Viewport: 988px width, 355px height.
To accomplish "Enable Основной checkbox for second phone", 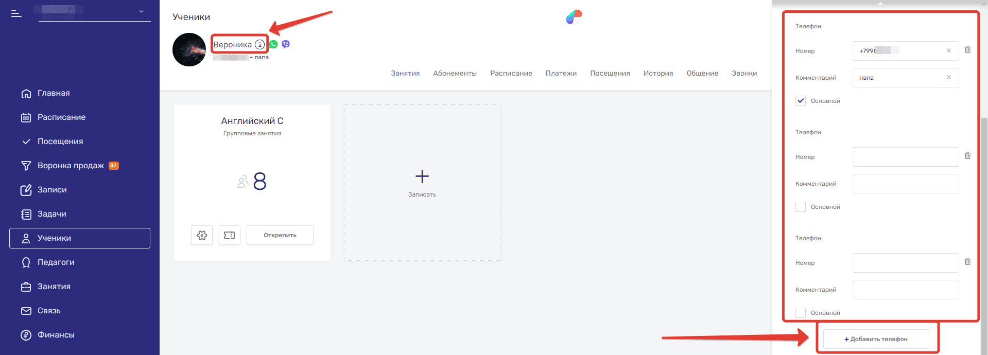I will (x=801, y=207).
